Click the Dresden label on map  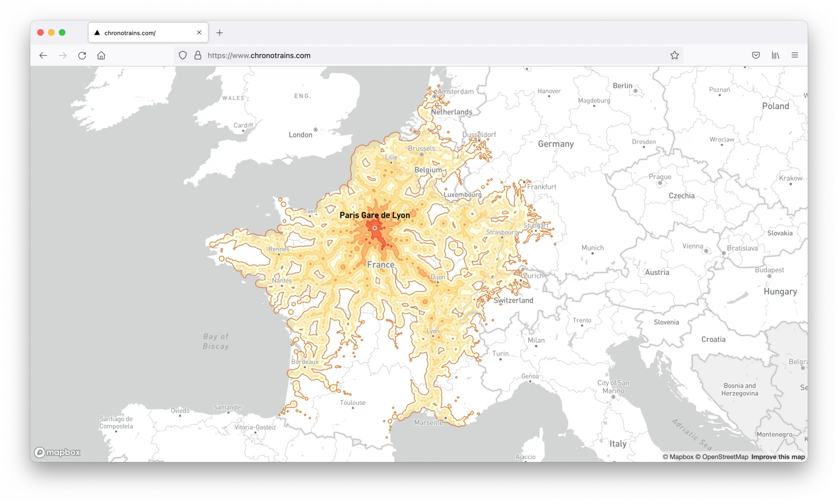pyautogui.click(x=644, y=142)
